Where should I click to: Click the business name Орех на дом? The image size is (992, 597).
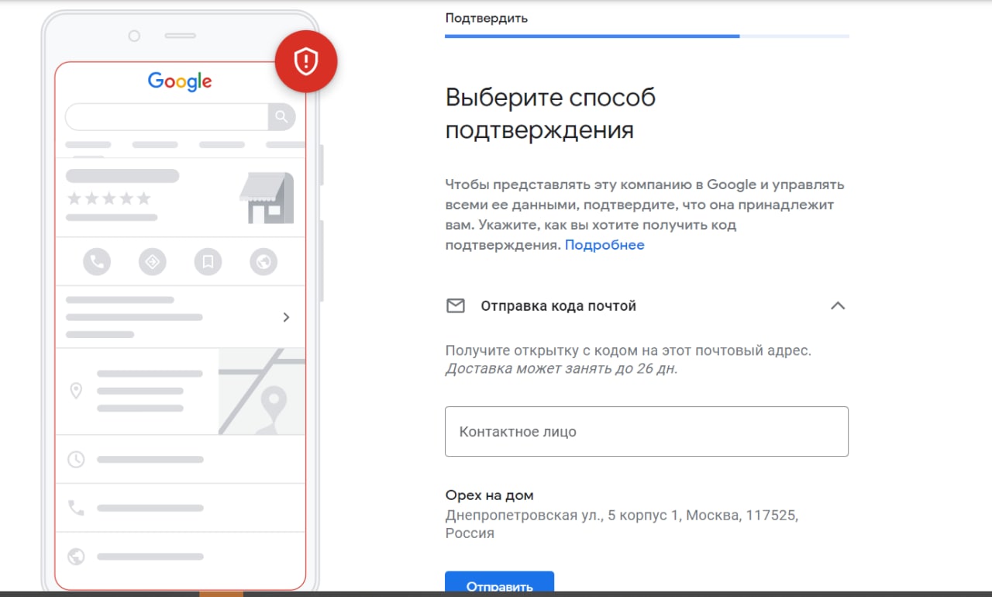(489, 495)
